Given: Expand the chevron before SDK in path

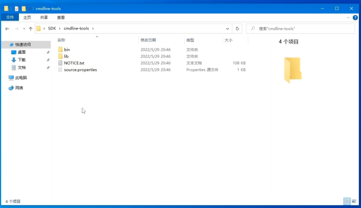Looking at the screenshot, I should click(44, 28).
